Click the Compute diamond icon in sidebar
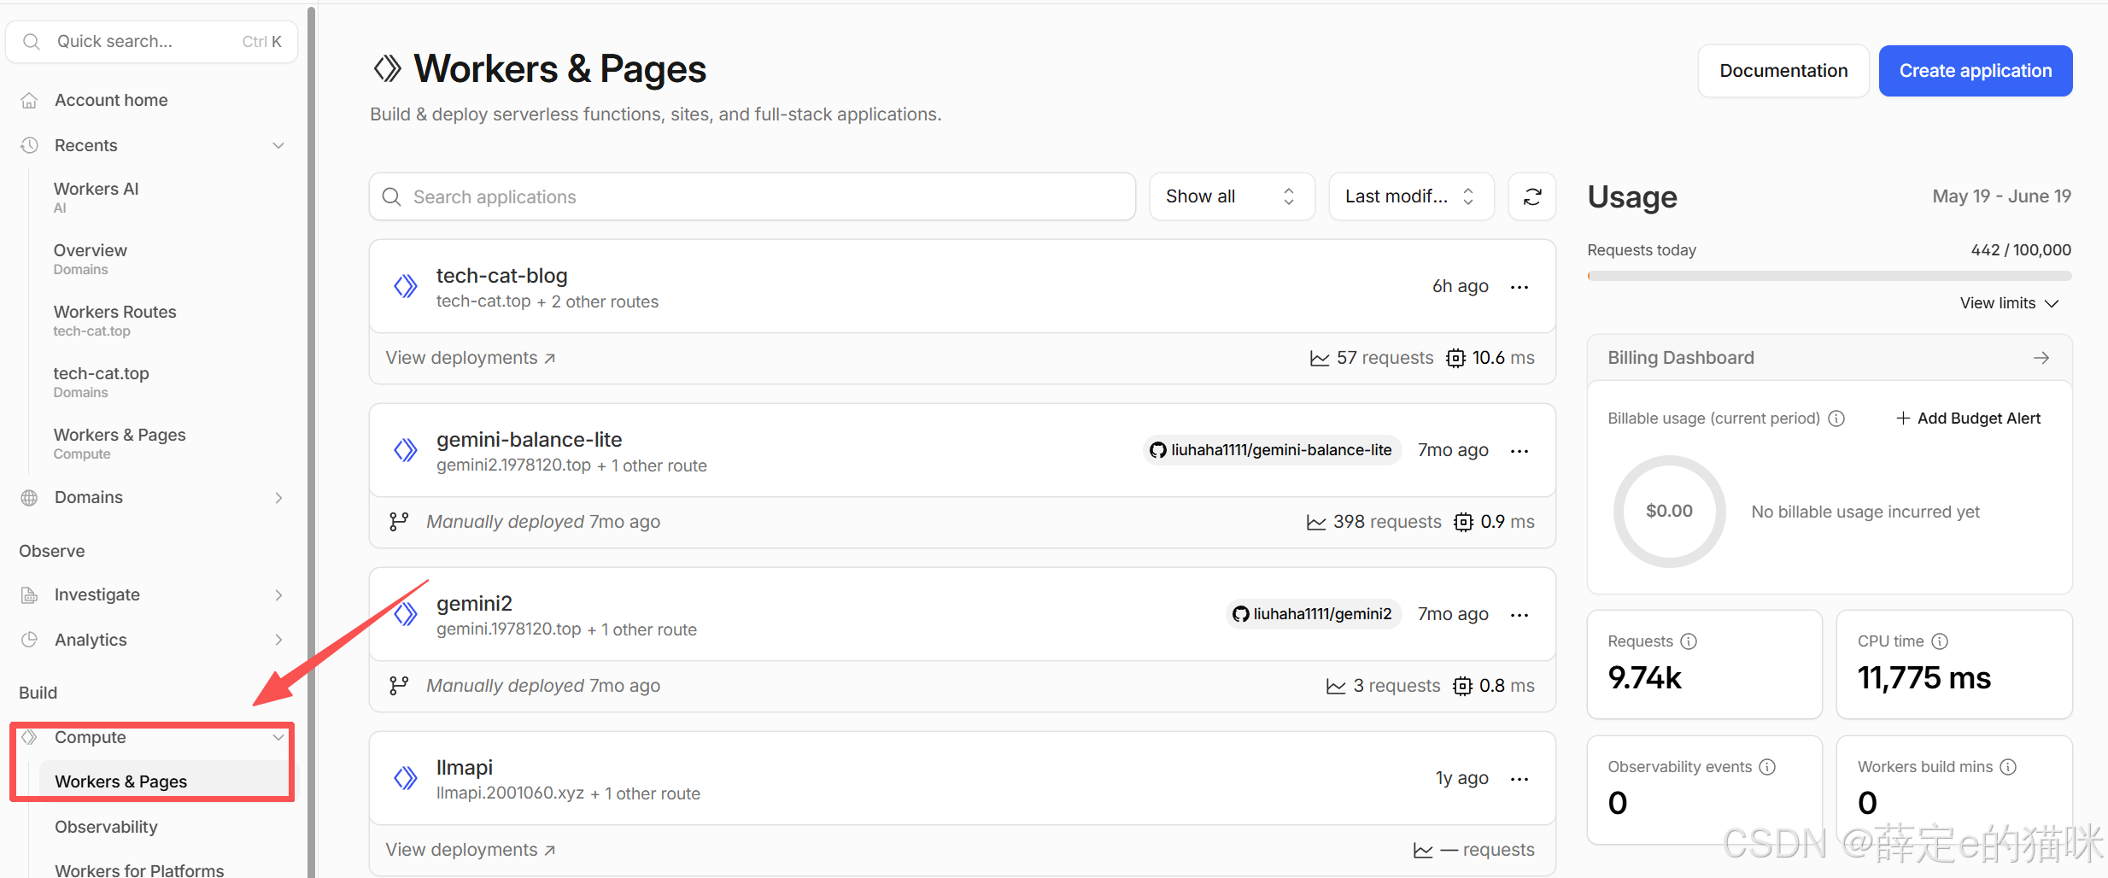The image size is (2108, 878). 29,737
